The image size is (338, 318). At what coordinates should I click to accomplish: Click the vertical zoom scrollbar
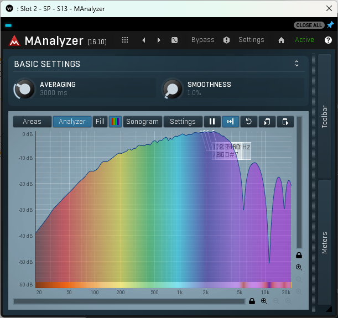click(299, 183)
